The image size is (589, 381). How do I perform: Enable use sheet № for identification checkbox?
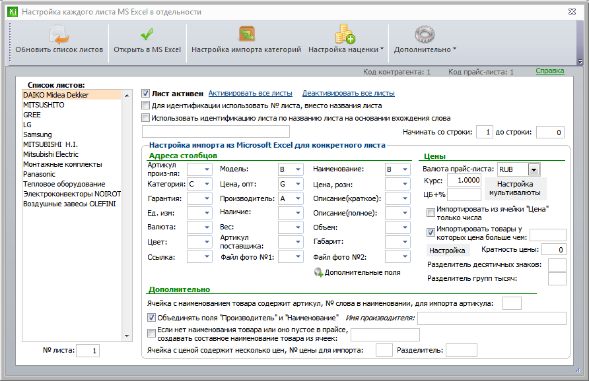pyautogui.click(x=146, y=105)
